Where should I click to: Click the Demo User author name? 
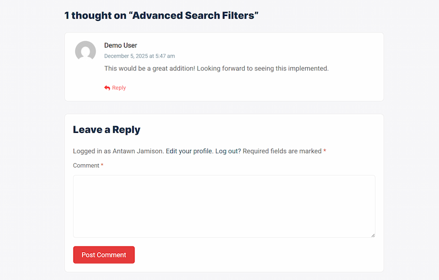click(121, 46)
